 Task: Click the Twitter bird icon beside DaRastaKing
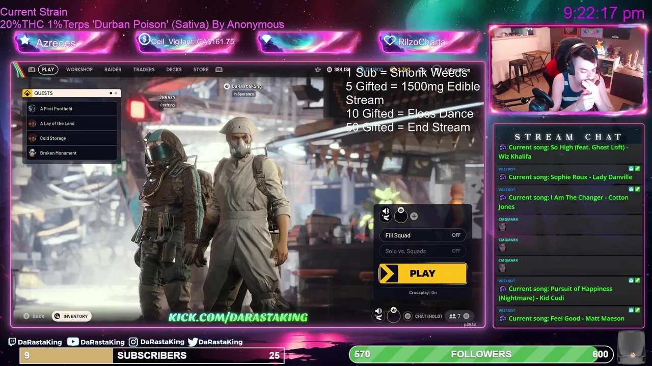(193, 342)
